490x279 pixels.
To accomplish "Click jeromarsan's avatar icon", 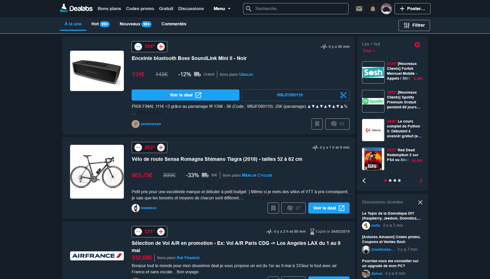I will click(135, 124).
